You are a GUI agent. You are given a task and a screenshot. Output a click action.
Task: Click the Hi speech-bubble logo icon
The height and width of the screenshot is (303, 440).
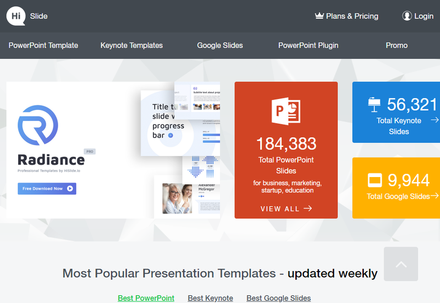(x=16, y=16)
